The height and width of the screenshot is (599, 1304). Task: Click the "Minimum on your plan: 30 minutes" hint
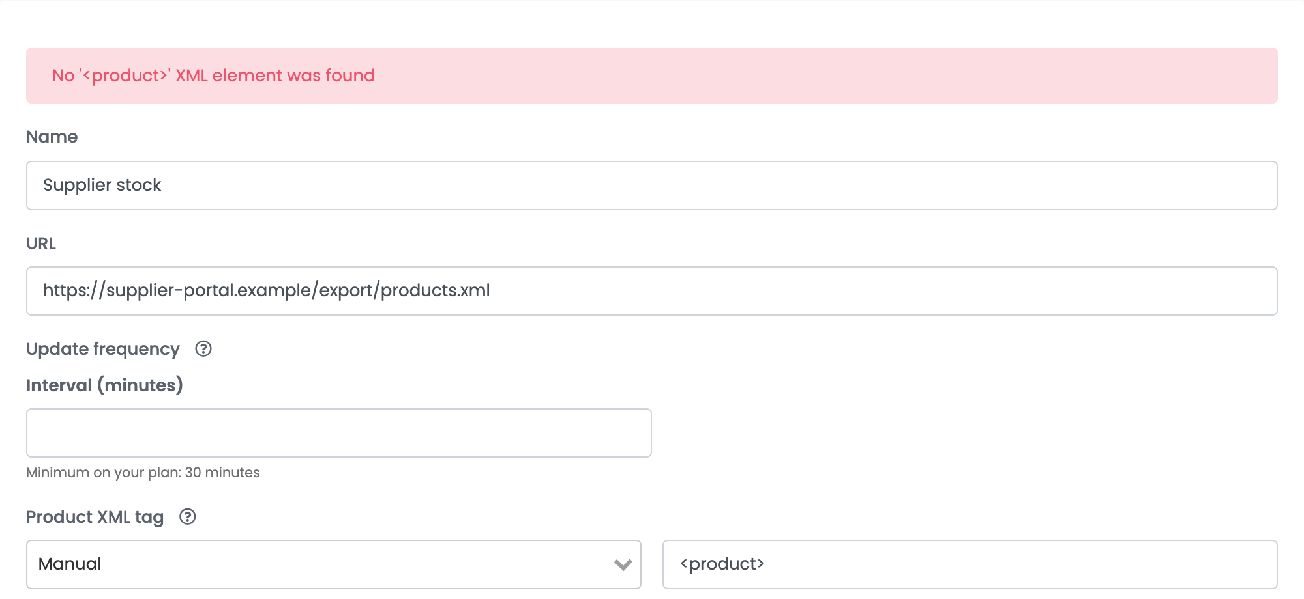143,473
